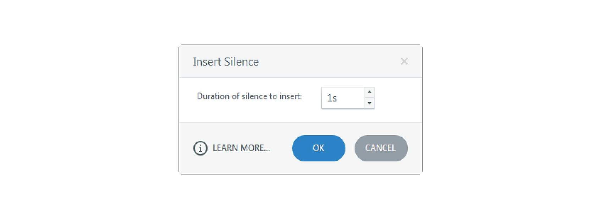The width and height of the screenshot is (596, 212).
Task: Decrease silence duration with the down arrow
Action: coord(369,103)
